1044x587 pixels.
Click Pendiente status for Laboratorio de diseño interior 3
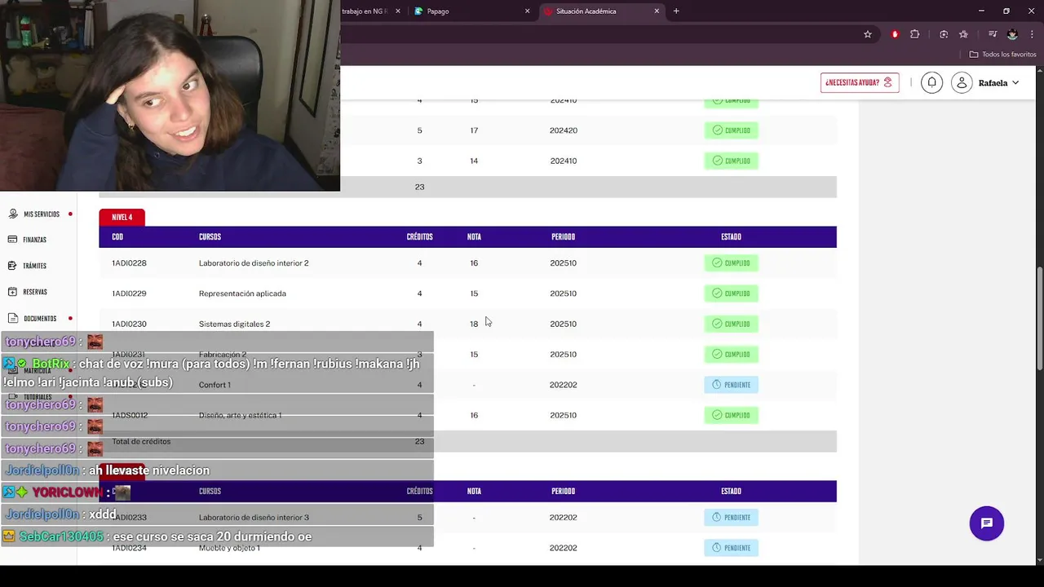[x=731, y=518]
